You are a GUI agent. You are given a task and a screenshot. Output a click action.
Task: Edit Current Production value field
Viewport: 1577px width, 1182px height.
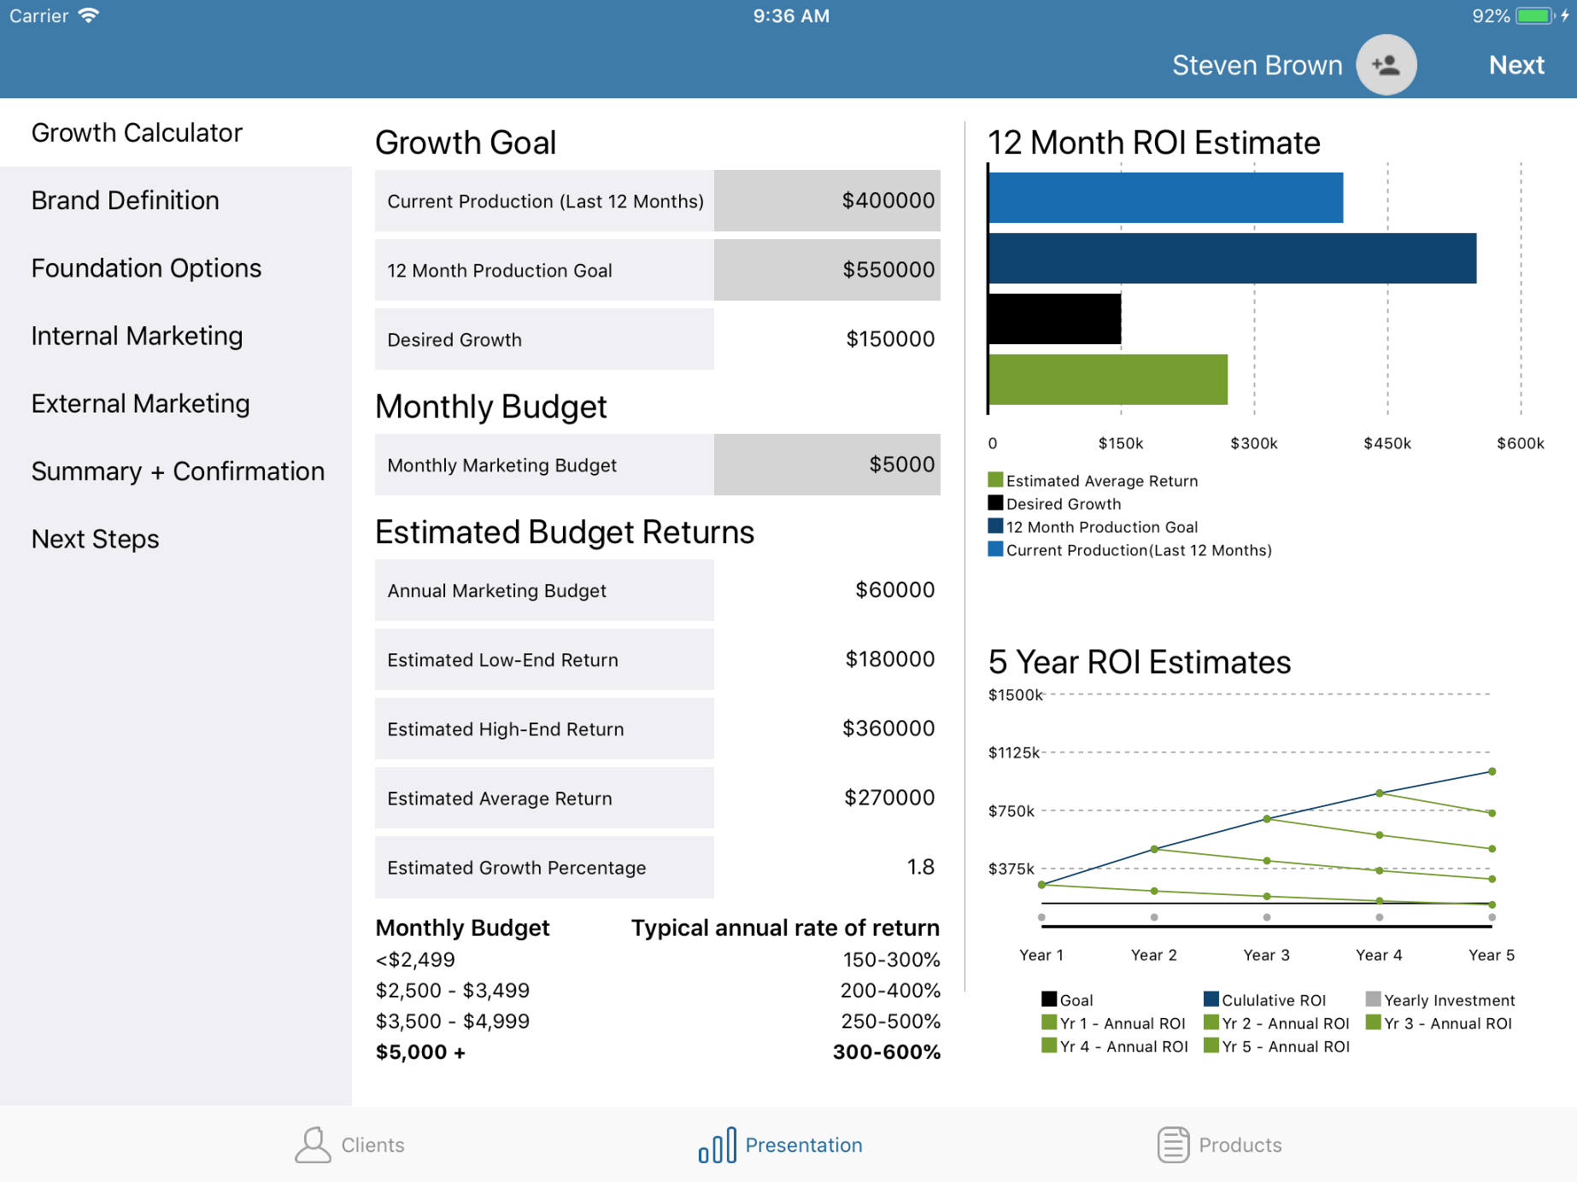826,201
